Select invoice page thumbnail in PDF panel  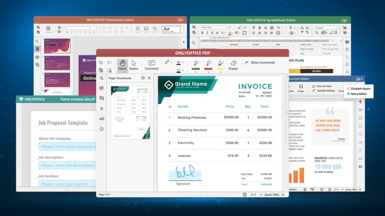[130, 112]
